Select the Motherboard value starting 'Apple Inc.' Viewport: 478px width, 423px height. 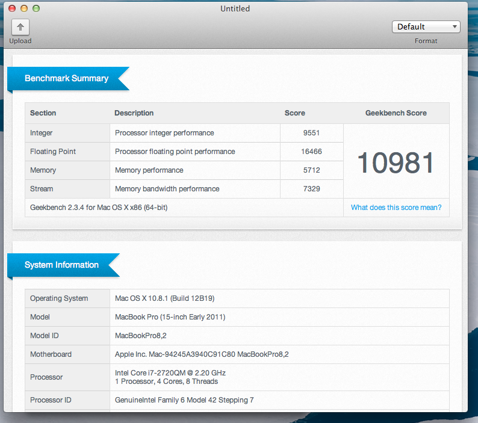click(202, 354)
